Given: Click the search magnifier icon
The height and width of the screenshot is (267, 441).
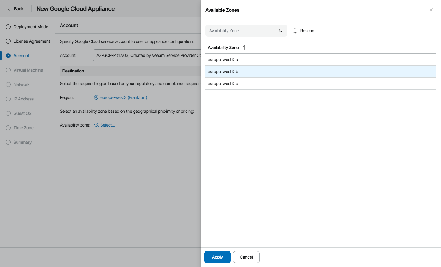Looking at the screenshot, I should pyautogui.click(x=281, y=31).
